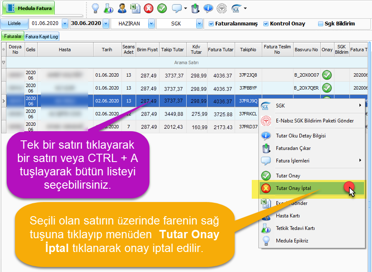
Task: Click the row indicator arrow of row 37FRJ9Q
Action: (x=4, y=101)
